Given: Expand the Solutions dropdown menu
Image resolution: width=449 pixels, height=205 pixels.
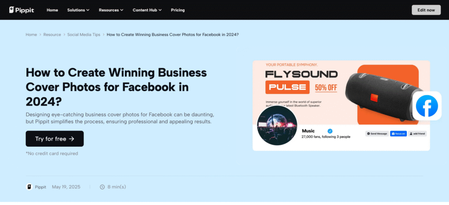Looking at the screenshot, I should (78, 10).
